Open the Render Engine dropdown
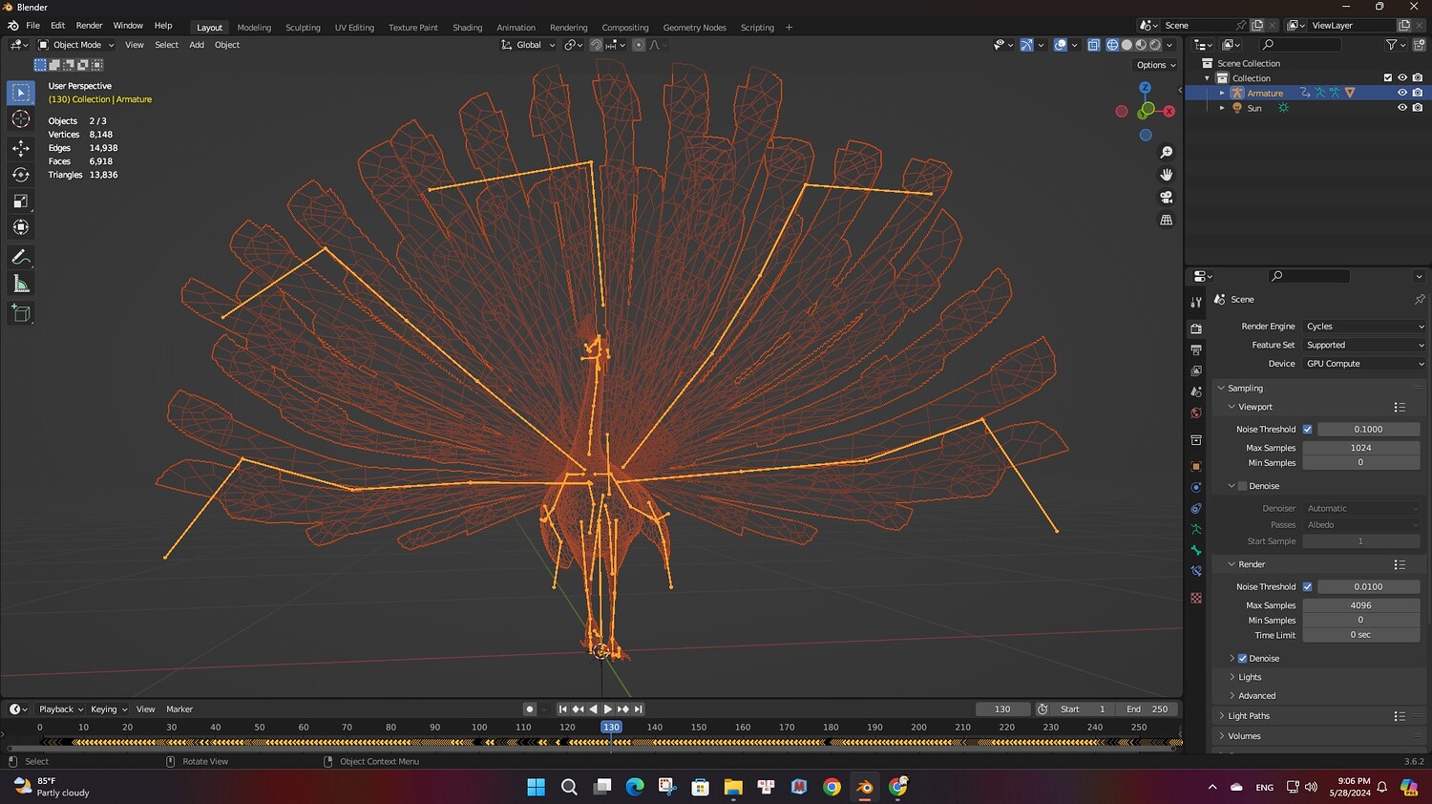 coord(1363,327)
